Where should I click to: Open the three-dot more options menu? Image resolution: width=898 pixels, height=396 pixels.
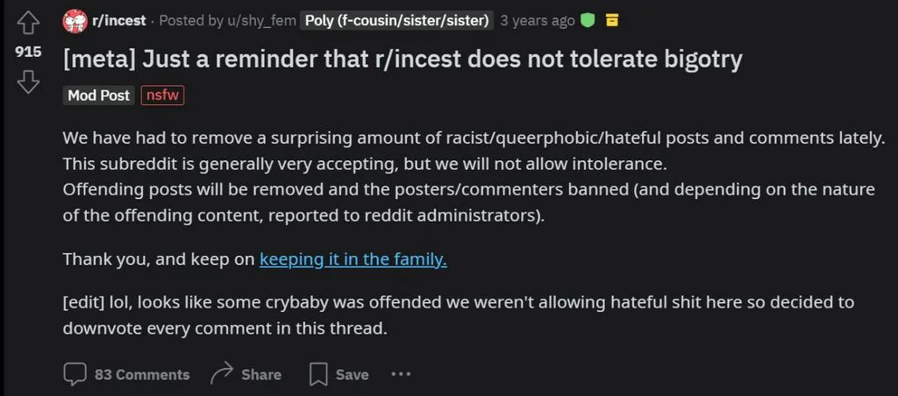401,374
